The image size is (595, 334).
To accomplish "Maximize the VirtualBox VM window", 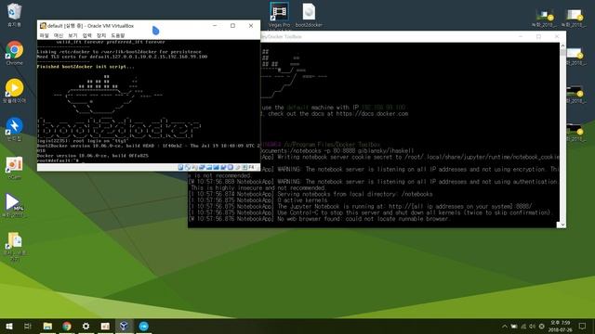I will click(x=232, y=26).
